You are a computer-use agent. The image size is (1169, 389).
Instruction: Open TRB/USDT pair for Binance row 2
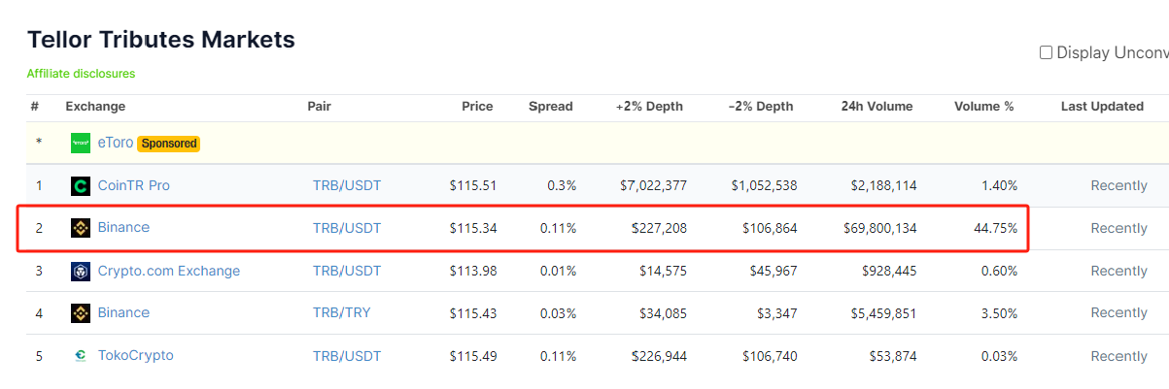click(x=347, y=228)
